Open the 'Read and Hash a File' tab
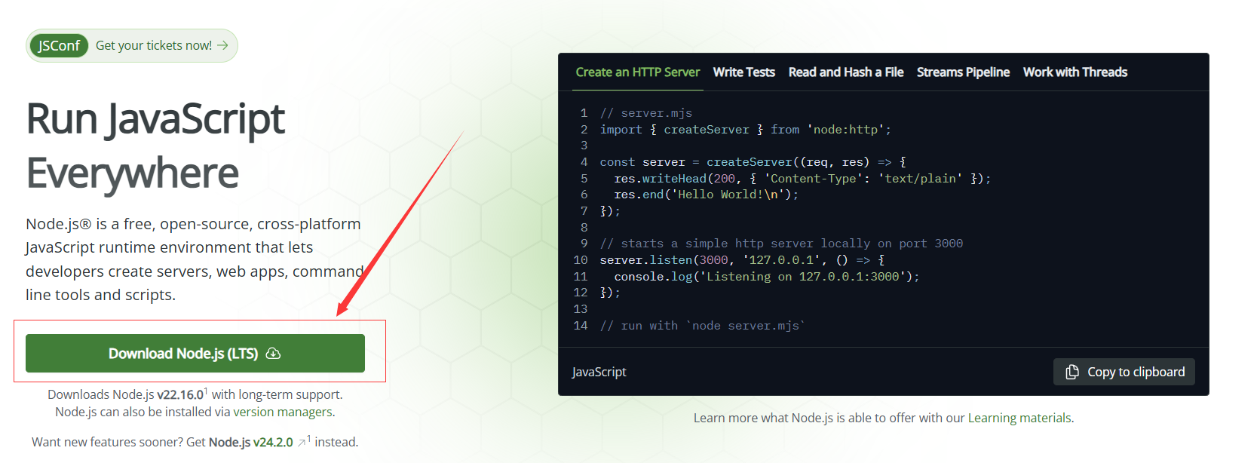 point(845,72)
